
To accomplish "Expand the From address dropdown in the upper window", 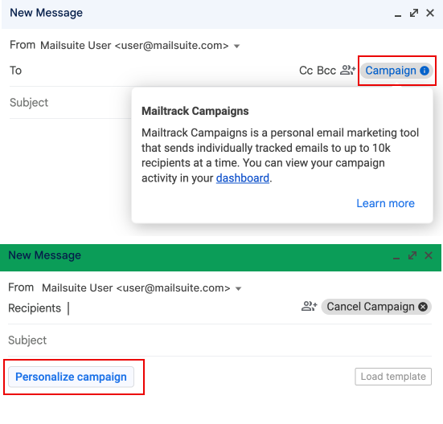I will tap(236, 46).
